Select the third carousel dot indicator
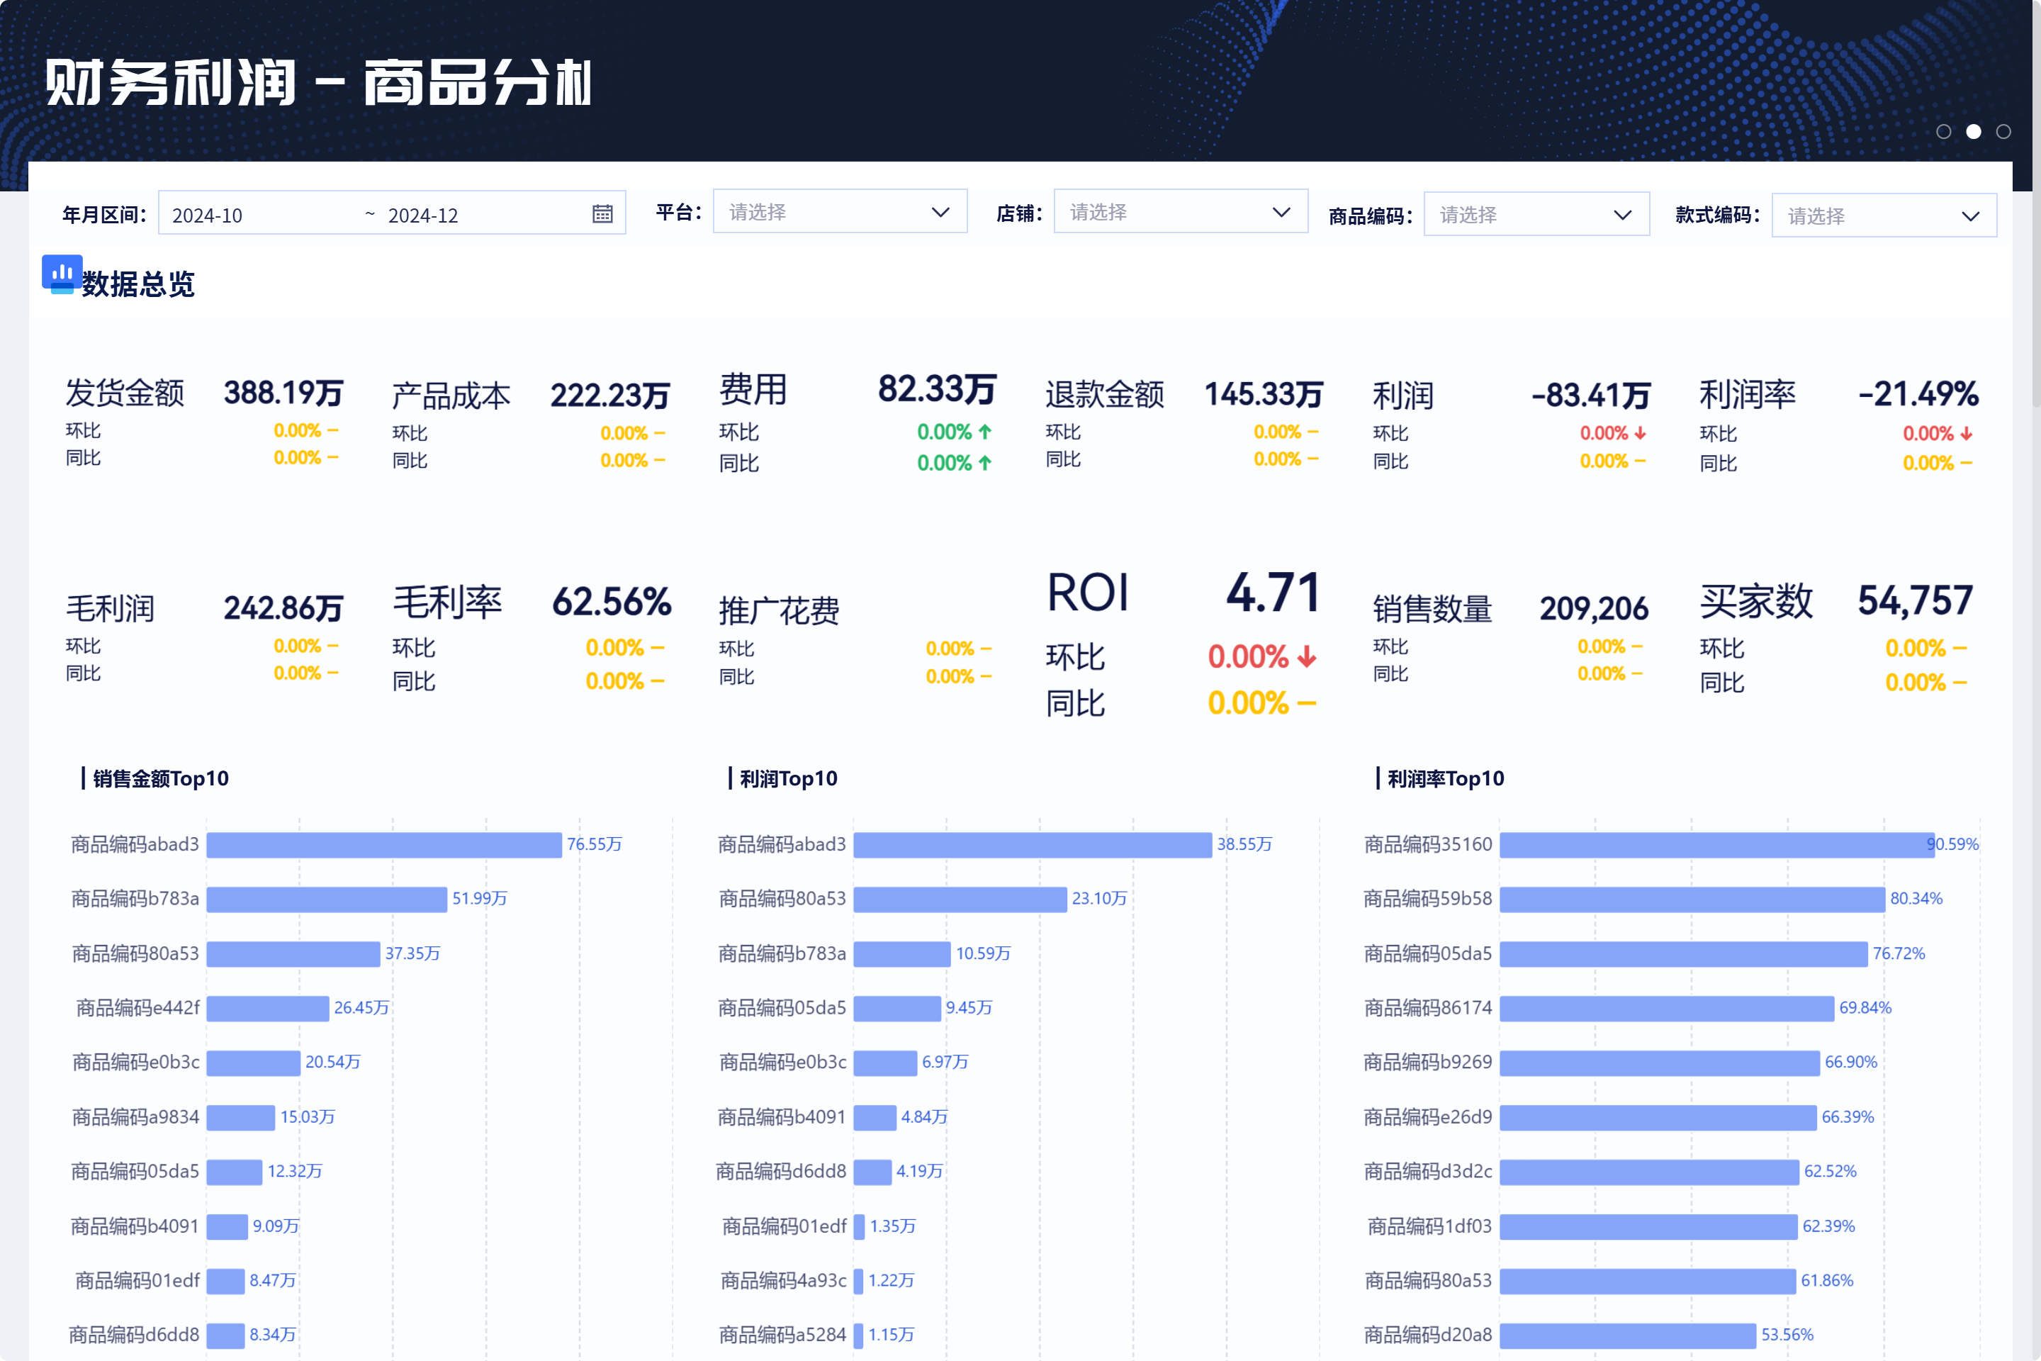Image resolution: width=2041 pixels, height=1361 pixels. click(2003, 132)
